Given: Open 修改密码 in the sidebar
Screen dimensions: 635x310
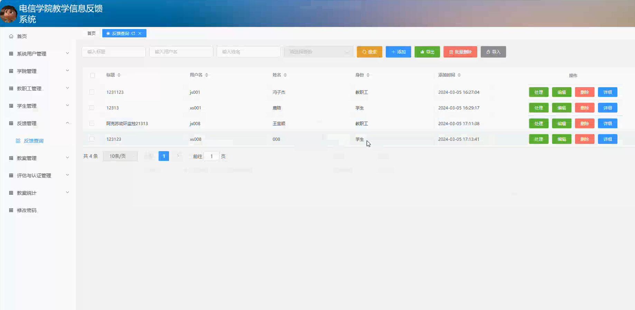Looking at the screenshot, I should click(x=27, y=210).
